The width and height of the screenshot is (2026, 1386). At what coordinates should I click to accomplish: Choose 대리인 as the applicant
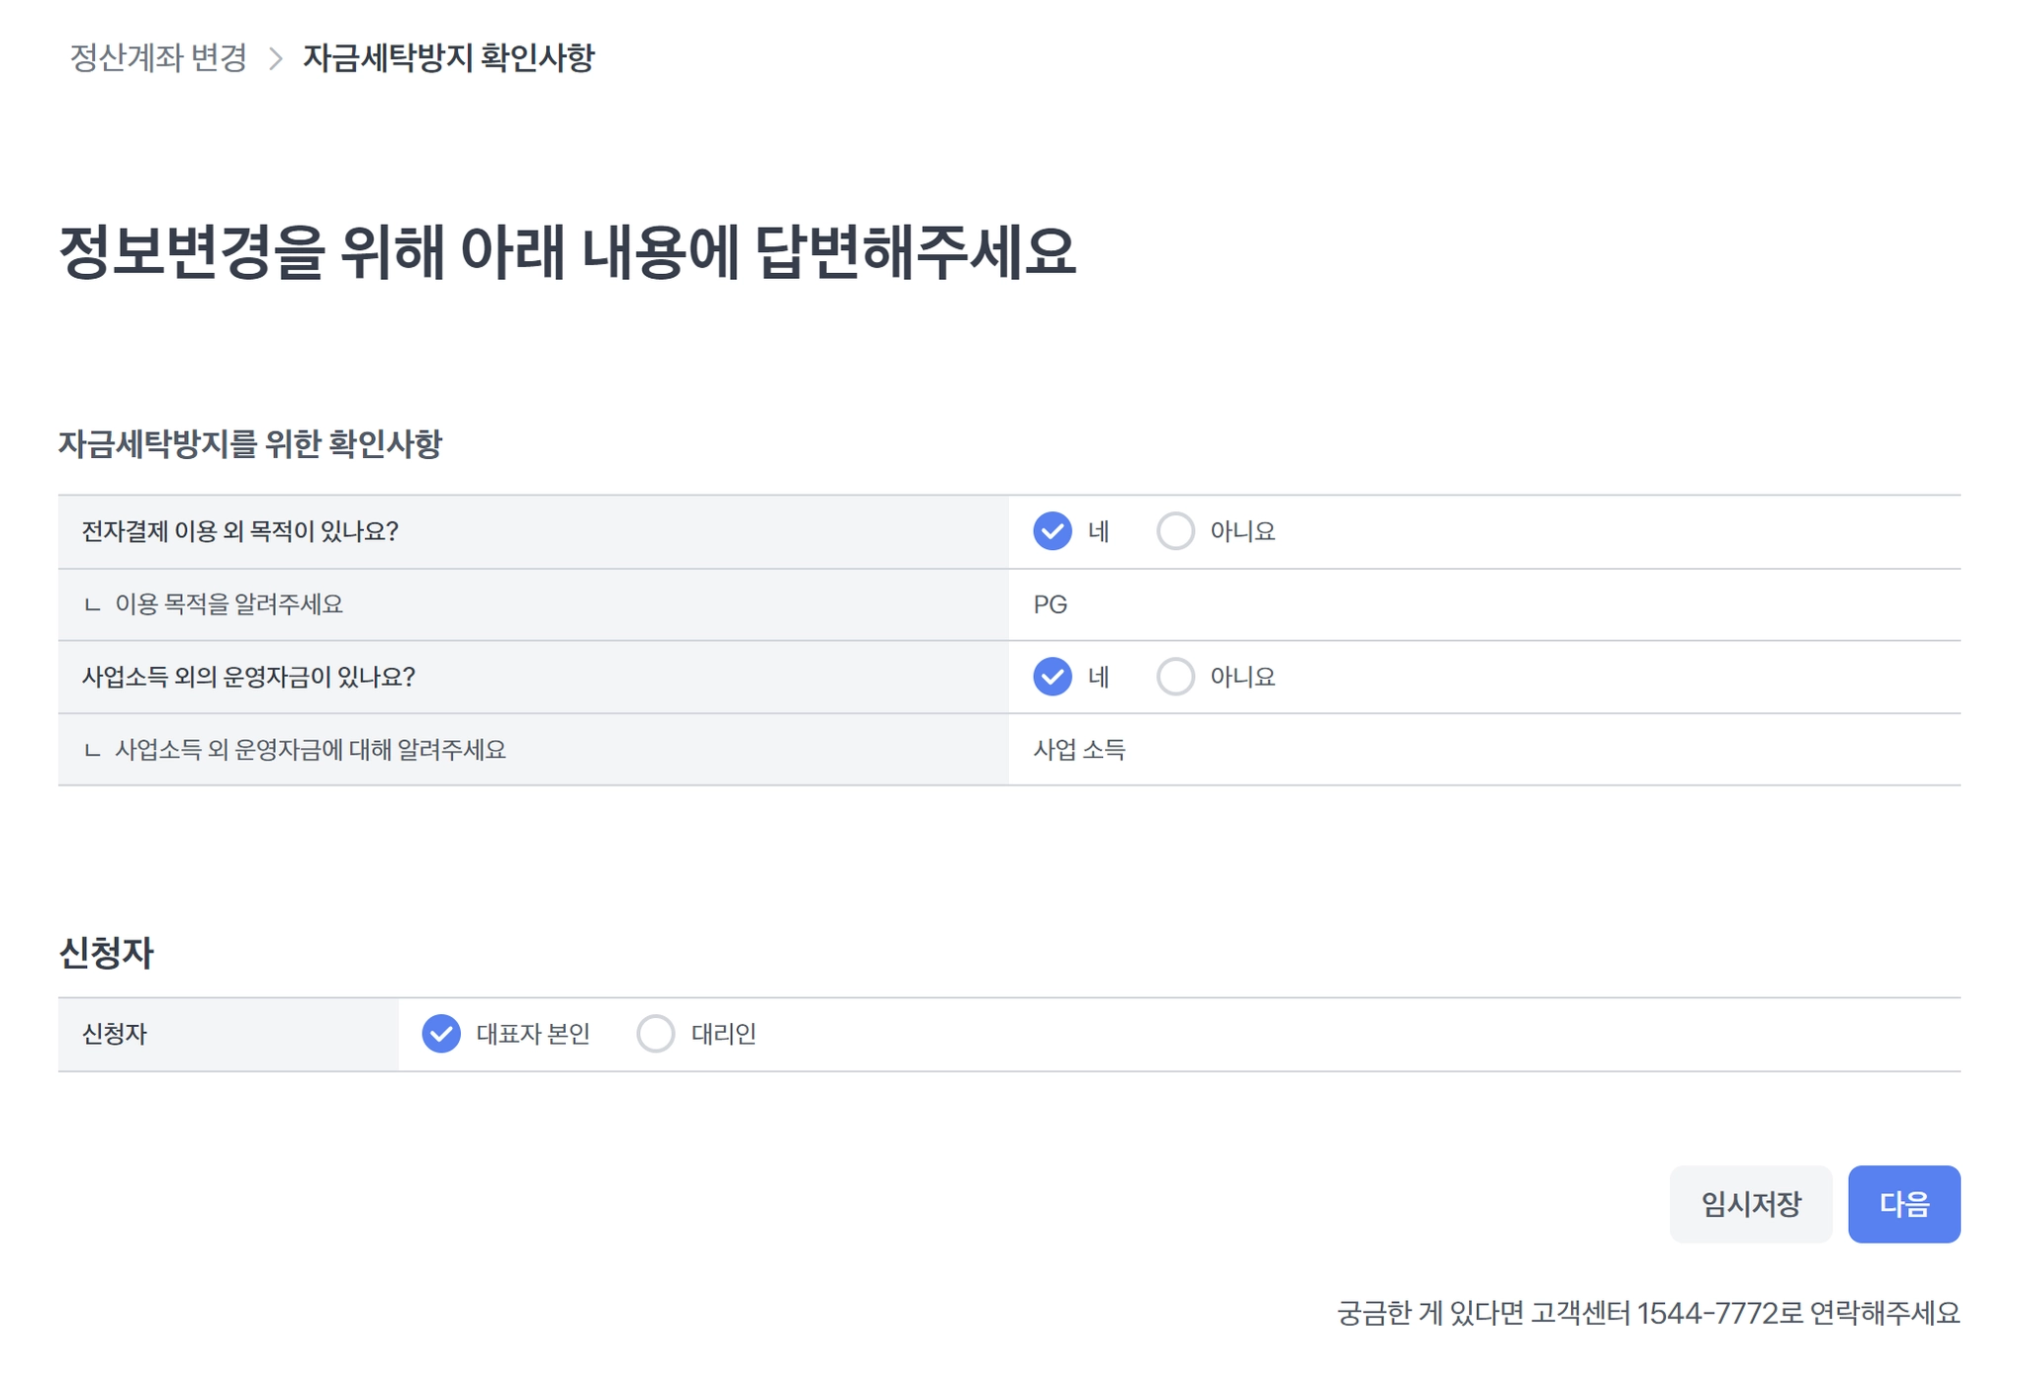coord(656,1034)
